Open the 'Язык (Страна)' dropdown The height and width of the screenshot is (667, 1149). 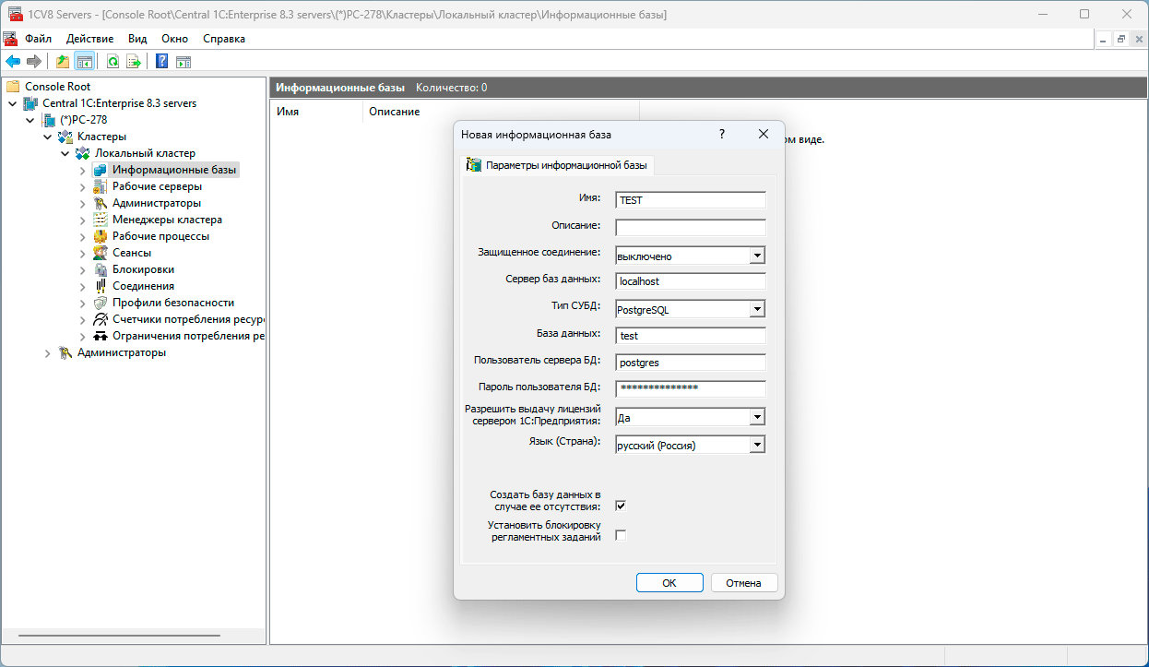tap(756, 446)
